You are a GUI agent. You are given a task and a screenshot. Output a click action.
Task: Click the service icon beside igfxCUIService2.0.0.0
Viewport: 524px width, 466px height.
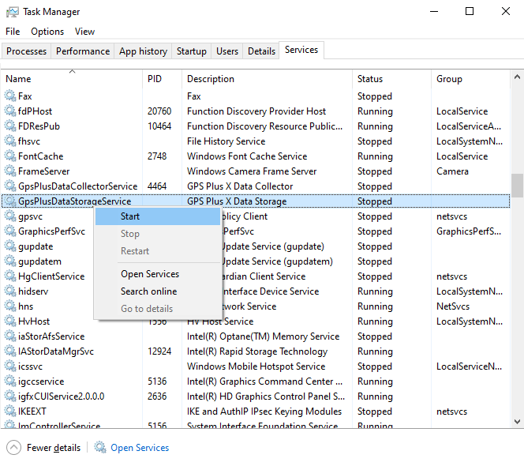click(x=10, y=396)
